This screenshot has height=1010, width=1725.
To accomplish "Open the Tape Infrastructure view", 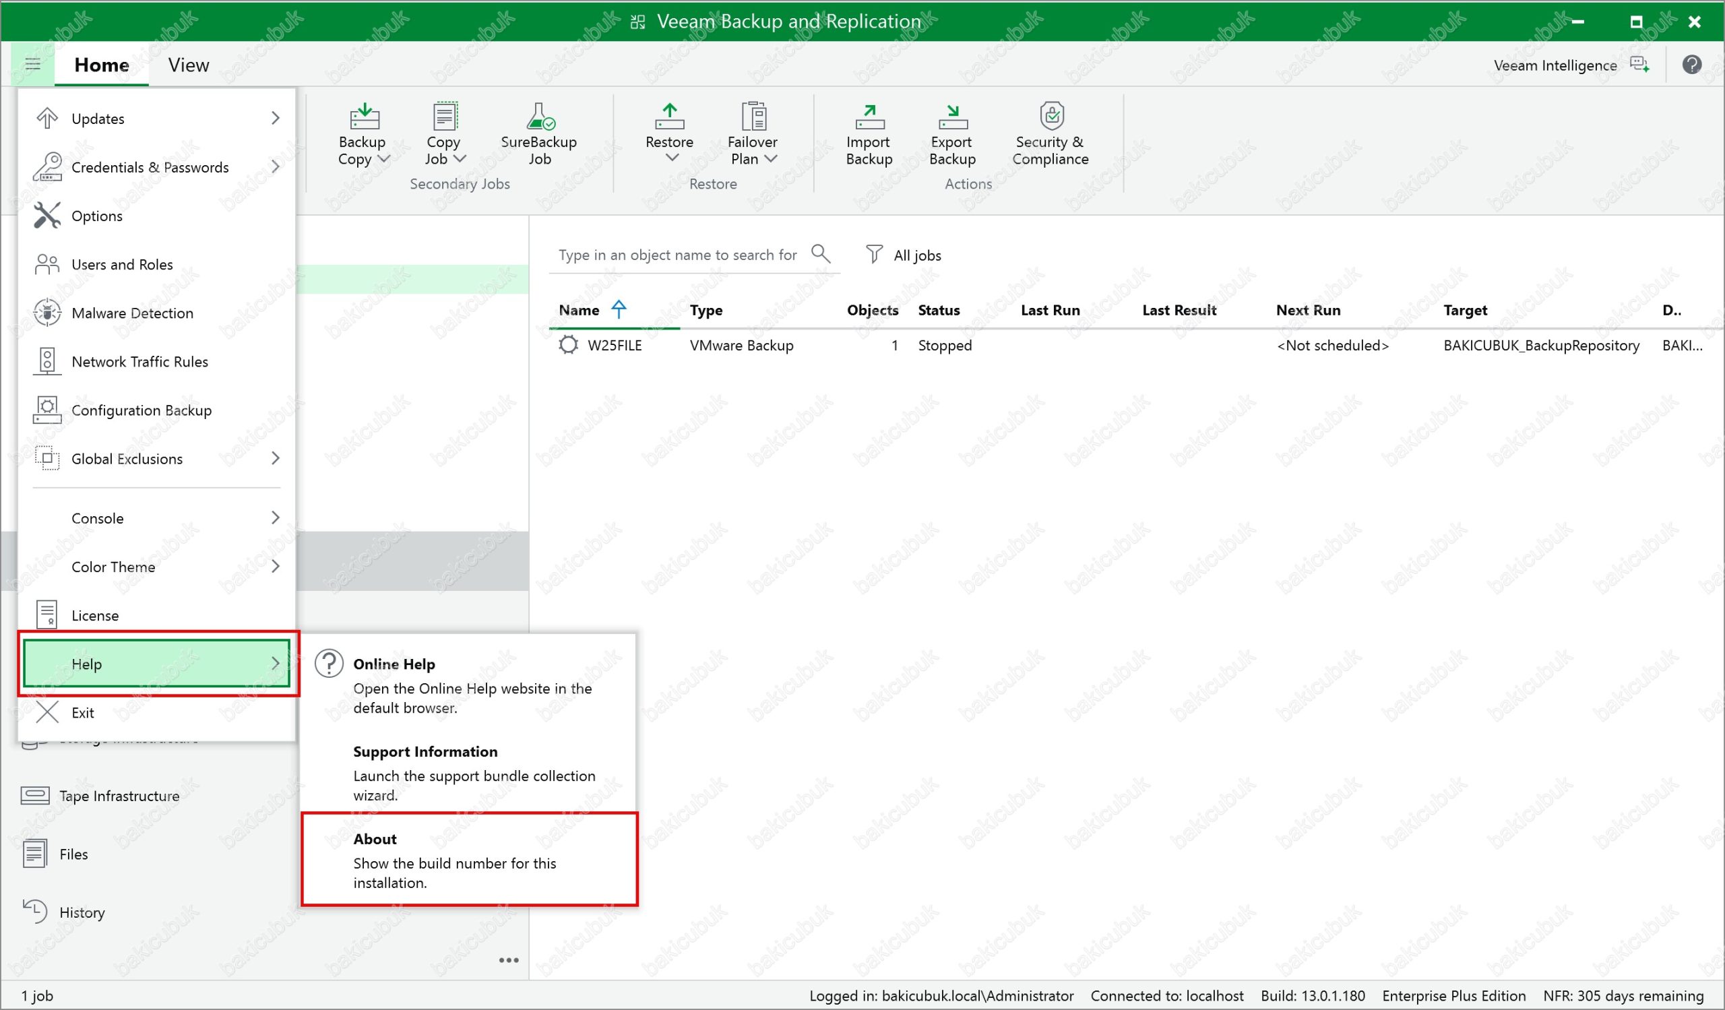I will 119,796.
